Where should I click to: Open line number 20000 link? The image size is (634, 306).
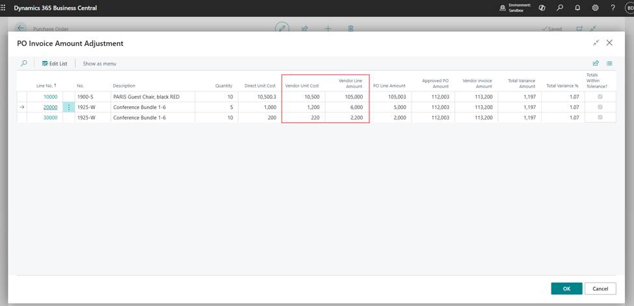click(51, 107)
